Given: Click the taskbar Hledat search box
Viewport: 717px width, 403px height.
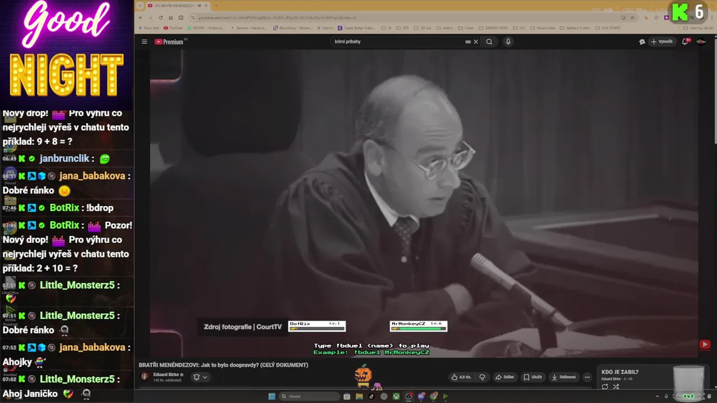Looking at the screenshot, I should 309,396.
